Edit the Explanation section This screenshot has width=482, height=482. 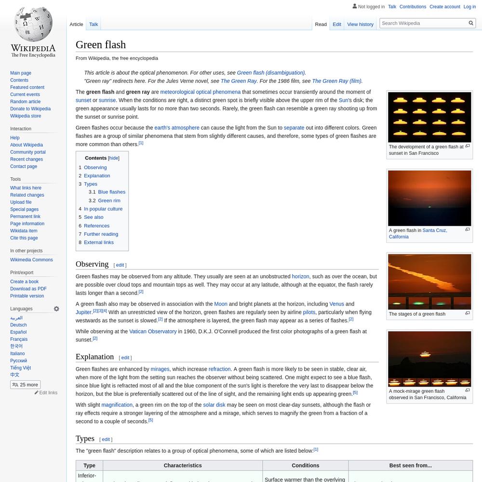tap(125, 358)
